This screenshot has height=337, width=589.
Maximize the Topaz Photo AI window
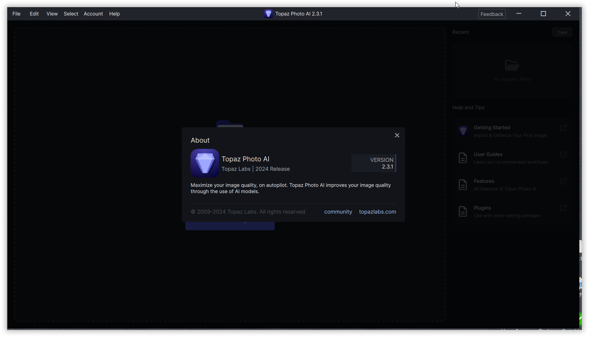[543, 14]
